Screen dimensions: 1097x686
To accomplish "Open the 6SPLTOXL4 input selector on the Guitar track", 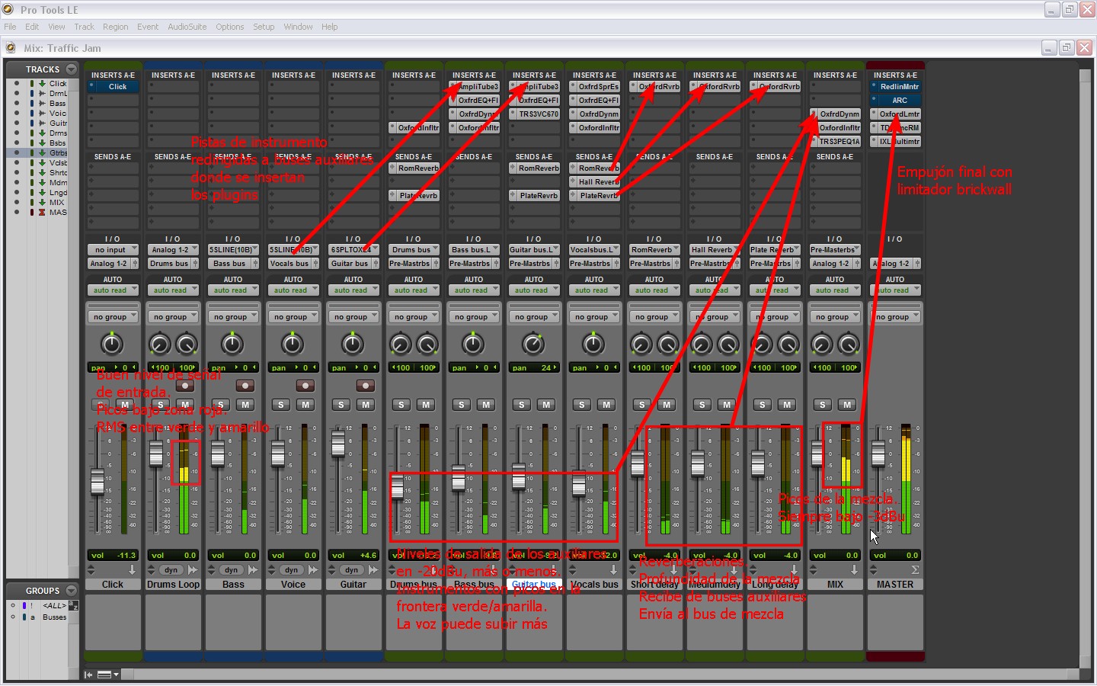I will coord(353,250).
